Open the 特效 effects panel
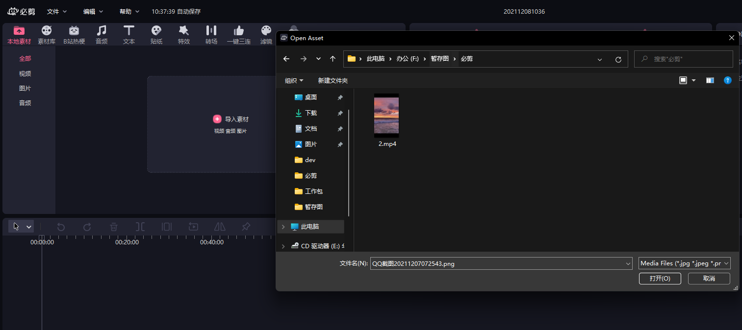Image resolution: width=742 pixels, height=330 pixels. pos(184,34)
